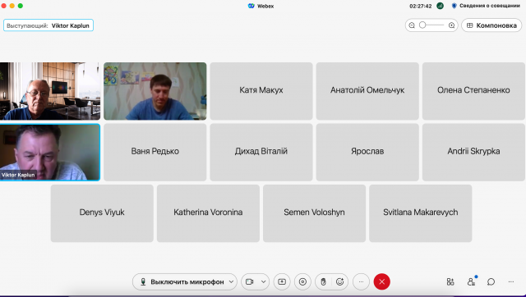Select the Анатолій Омельчук participant tile
The height and width of the screenshot is (297, 526).
point(367,91)
